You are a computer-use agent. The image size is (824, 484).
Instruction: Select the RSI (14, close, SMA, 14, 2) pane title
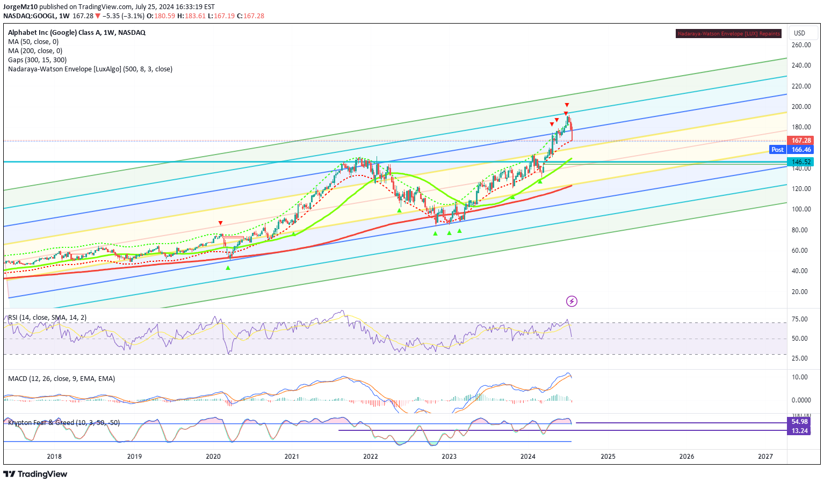pos(47,318)
